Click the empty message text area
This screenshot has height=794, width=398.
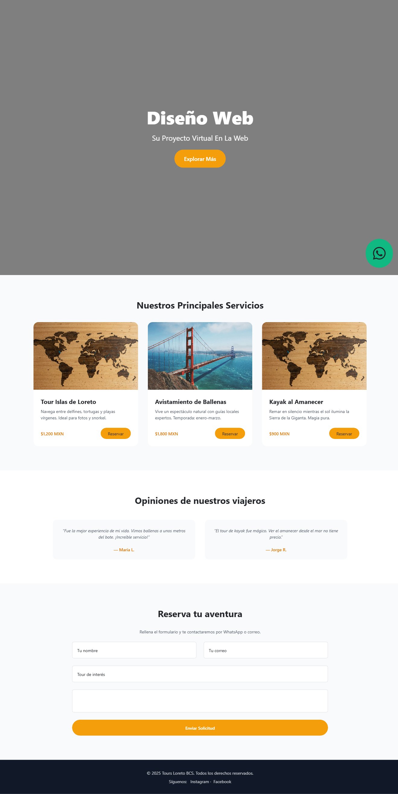(x=200, y=701)
